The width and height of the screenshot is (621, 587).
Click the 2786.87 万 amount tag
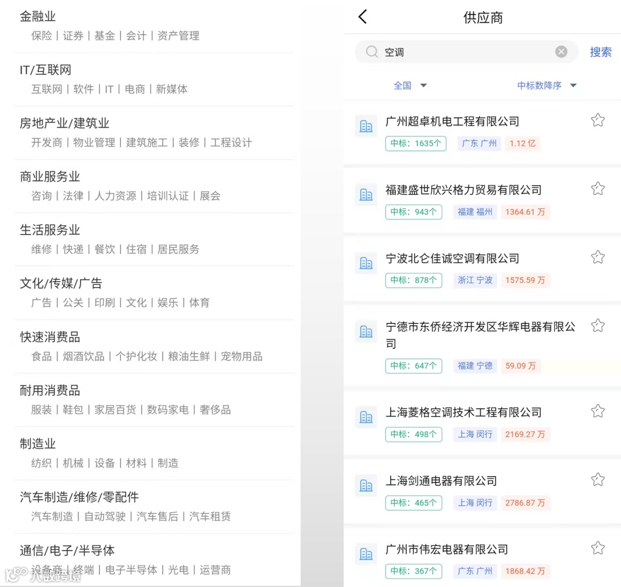525,503
